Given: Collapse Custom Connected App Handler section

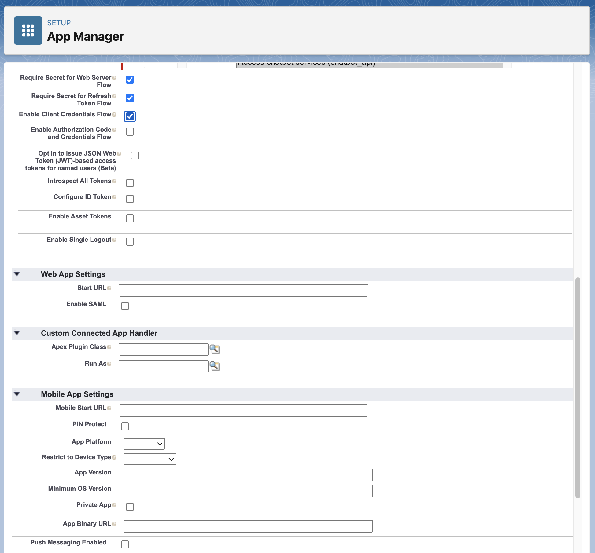Looking at the screenshot, I should tap(17, 333).
